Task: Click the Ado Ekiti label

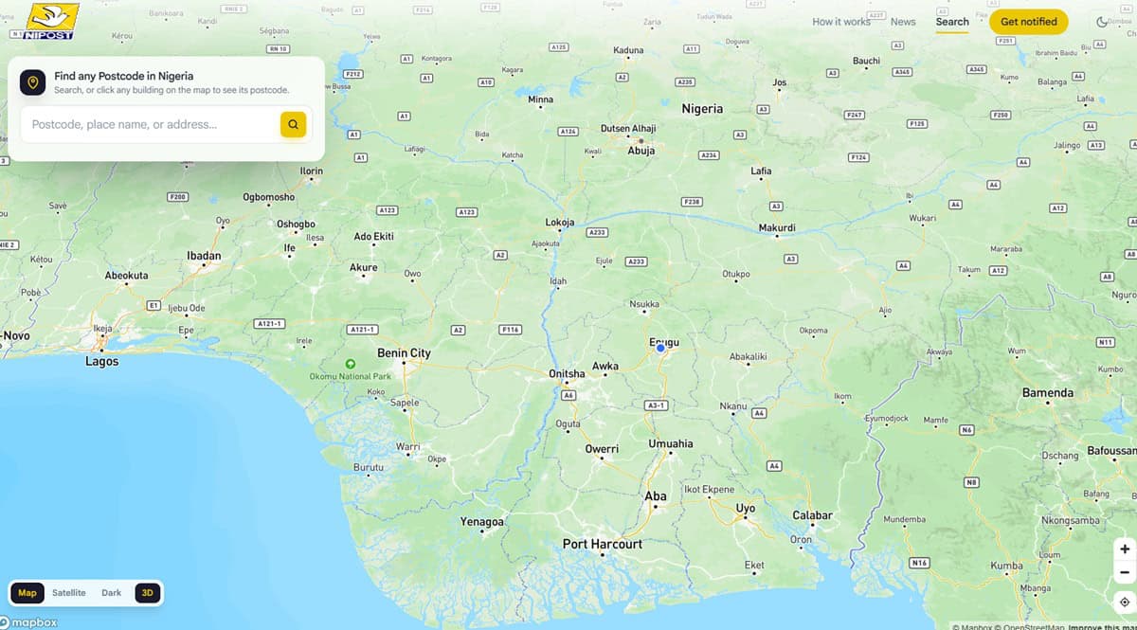Action: [373, 236]
